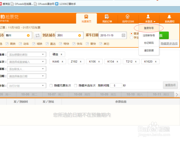
Task: Click the 隐藏更多选项 link
Action: tap(169, 44)
